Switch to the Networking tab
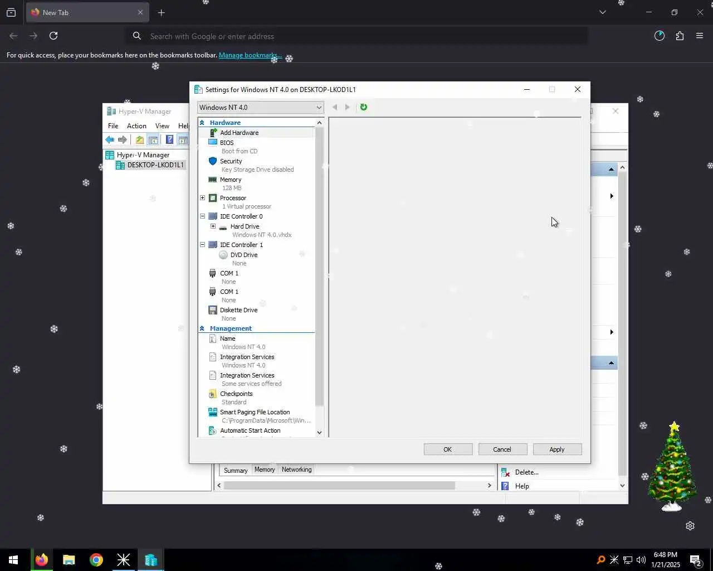The image size is (713, 571). pyautogui.click(x=296, y=470)
